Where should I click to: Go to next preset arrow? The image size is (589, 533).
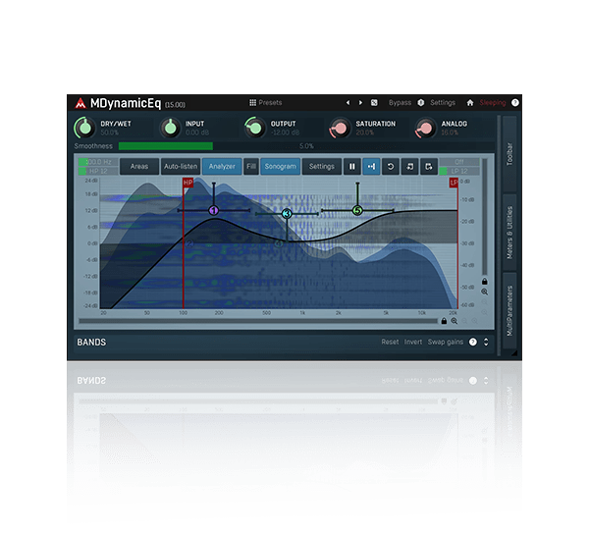click(x=360, y=102)
